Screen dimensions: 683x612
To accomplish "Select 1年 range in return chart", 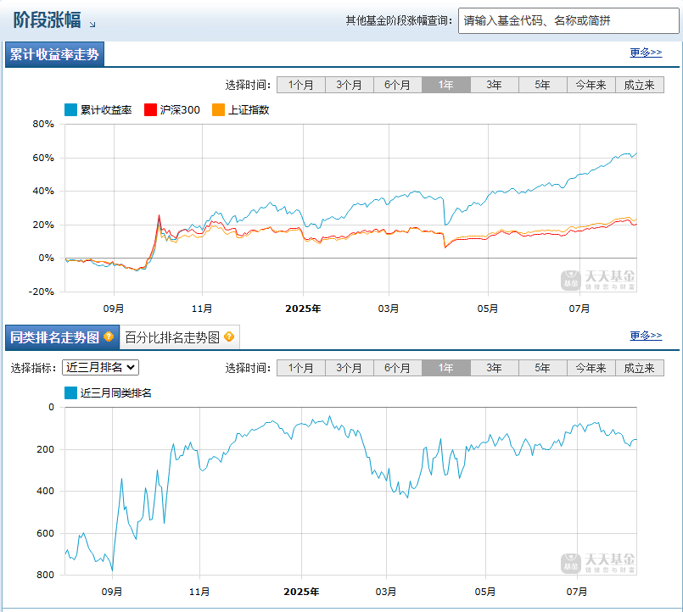I will (446, 85).
